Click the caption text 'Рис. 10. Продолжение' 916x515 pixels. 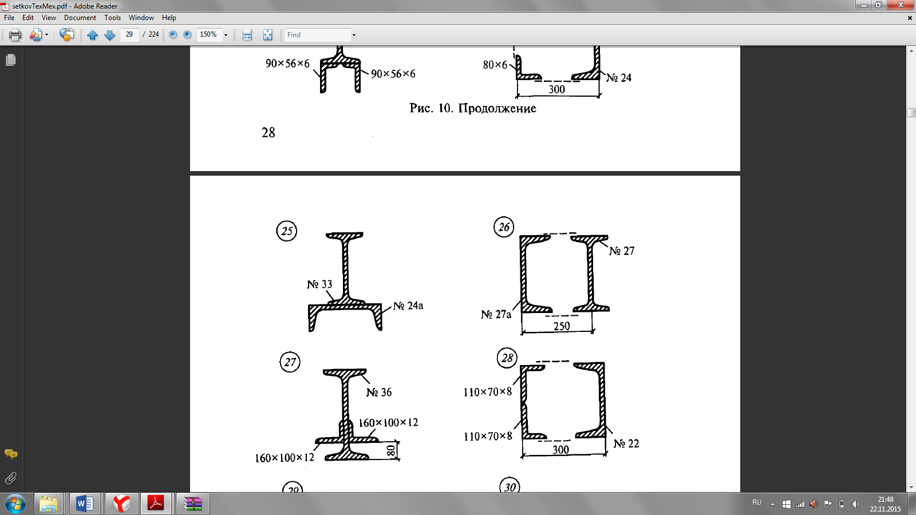pos(473,108)
